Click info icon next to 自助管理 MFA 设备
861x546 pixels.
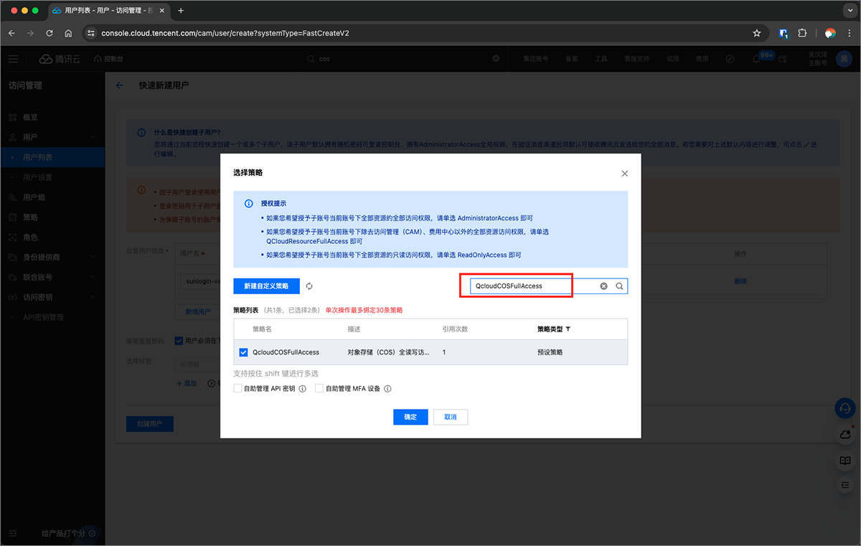(387, 389)
